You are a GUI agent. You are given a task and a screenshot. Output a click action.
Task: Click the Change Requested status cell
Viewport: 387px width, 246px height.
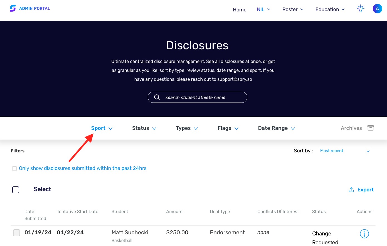(x=325, y=238)
